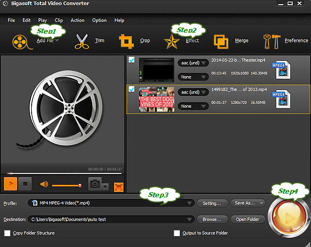Click the Browse... button
311x247 pixels.
(x=212, y=220)
